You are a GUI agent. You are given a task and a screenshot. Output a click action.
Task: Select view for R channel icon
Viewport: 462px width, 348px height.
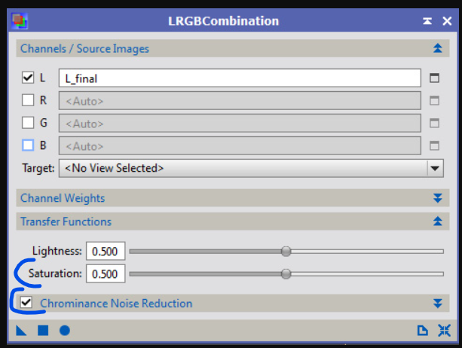point(433,100)
